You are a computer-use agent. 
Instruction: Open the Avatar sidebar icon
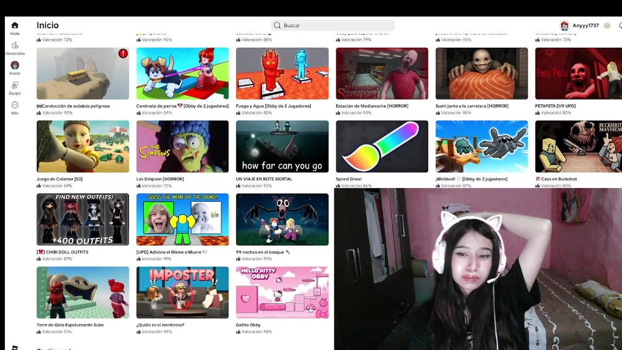(x=15, y=65)
